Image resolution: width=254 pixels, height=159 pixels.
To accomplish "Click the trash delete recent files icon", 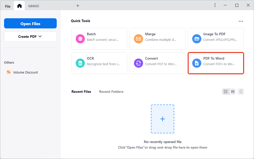I will pos(241,92).
